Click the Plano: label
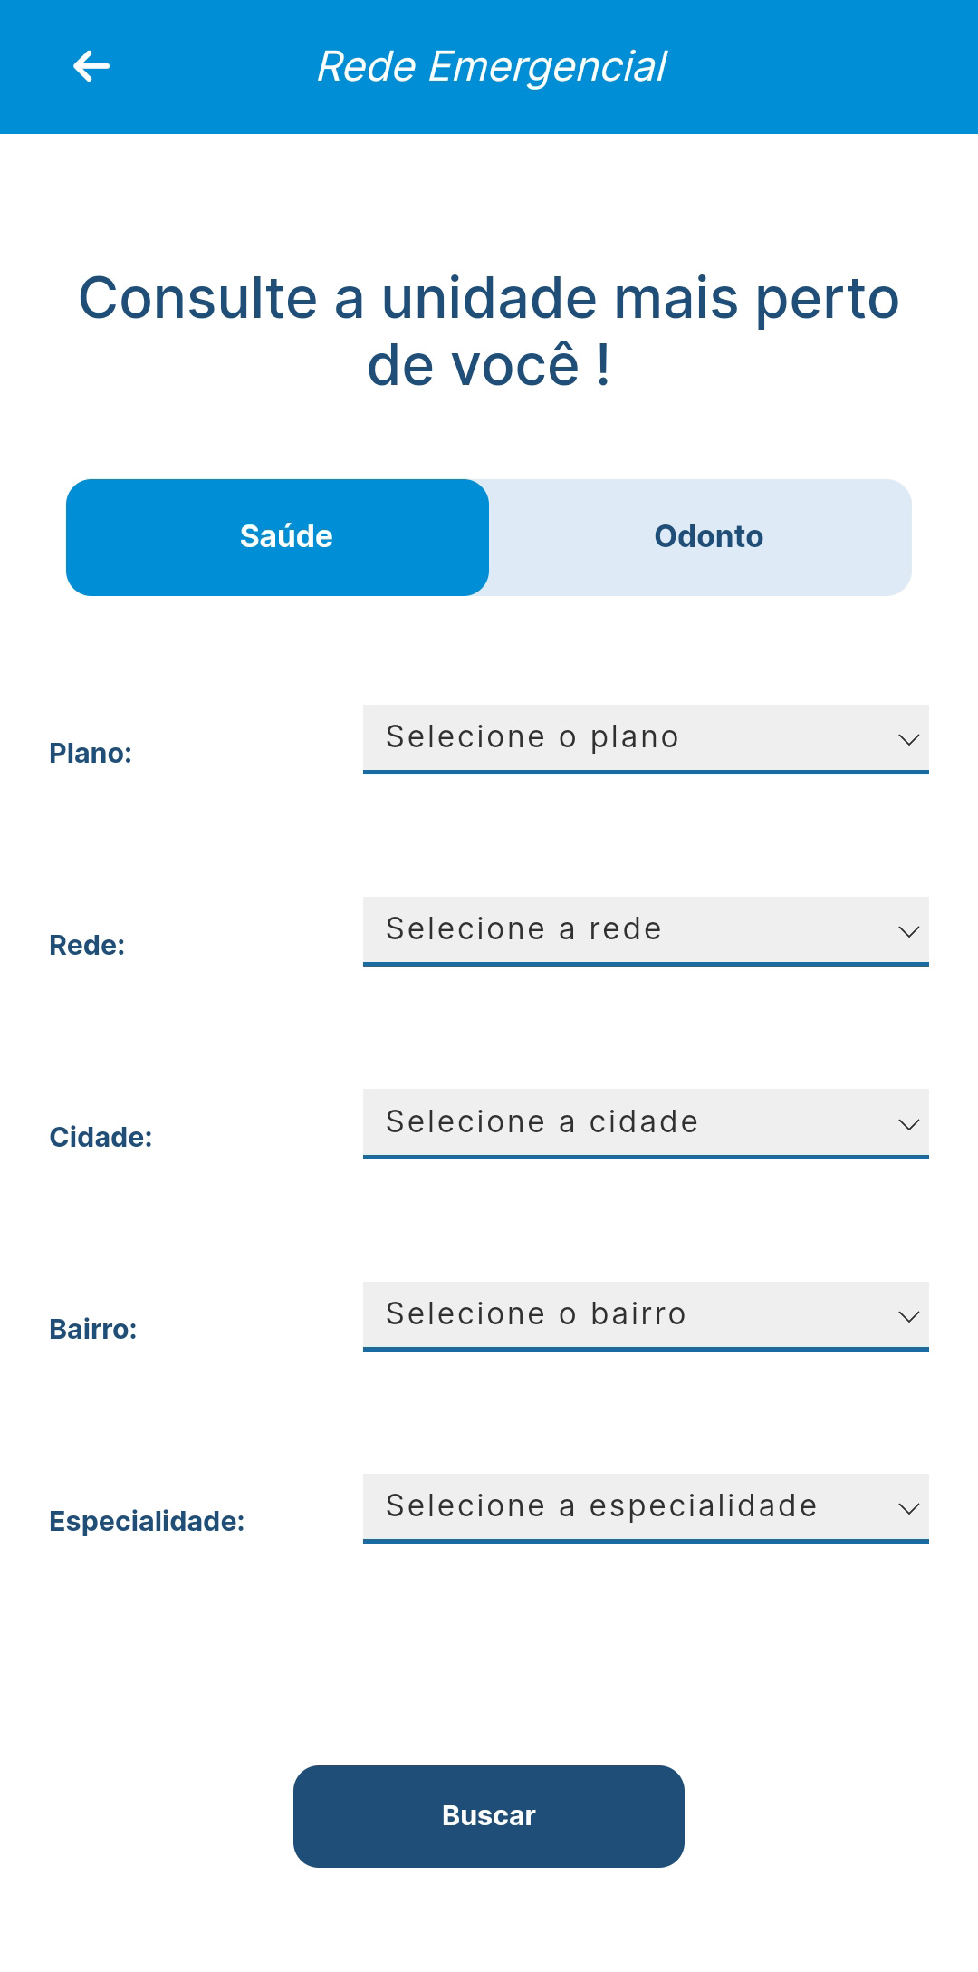978x1972 pixels. click(x=91, y=753)
